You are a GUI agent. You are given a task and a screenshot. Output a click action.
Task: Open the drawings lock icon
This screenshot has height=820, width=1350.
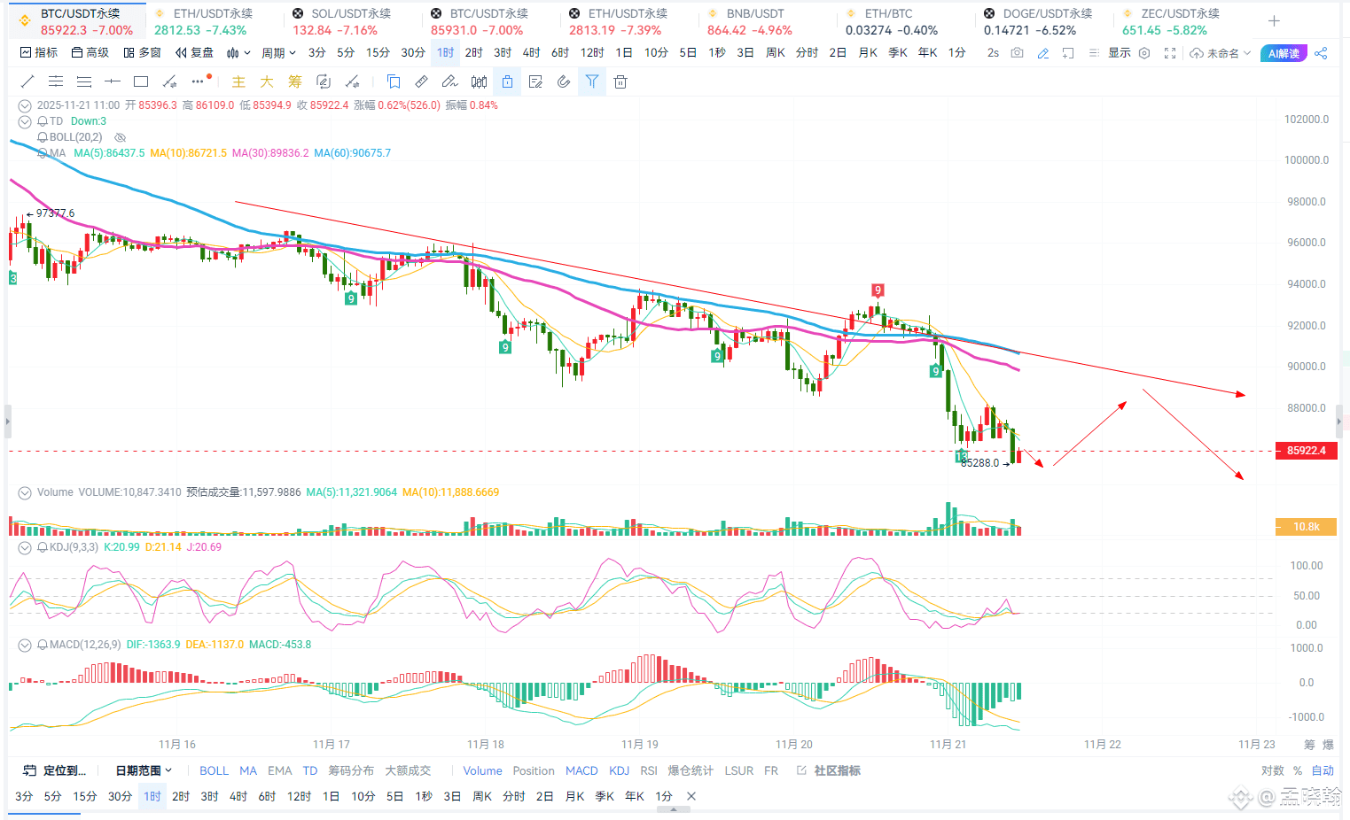click(506, 81)
